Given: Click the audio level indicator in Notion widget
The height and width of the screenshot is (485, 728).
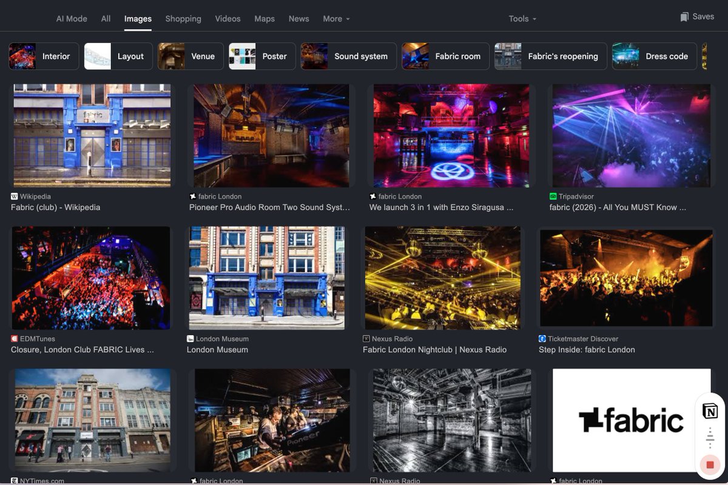Looking at the screenshot, I should [x=710, y=438].
